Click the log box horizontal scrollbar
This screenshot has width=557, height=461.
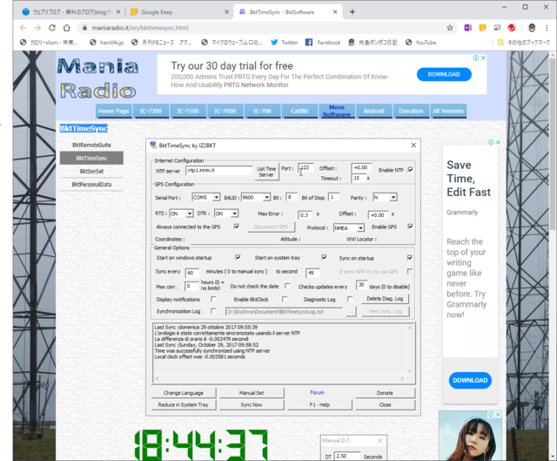pyautogui.click(x=280, y=378)
